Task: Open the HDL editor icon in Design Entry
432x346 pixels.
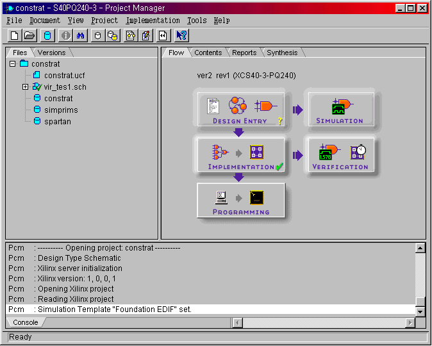Action: [213, 106]
